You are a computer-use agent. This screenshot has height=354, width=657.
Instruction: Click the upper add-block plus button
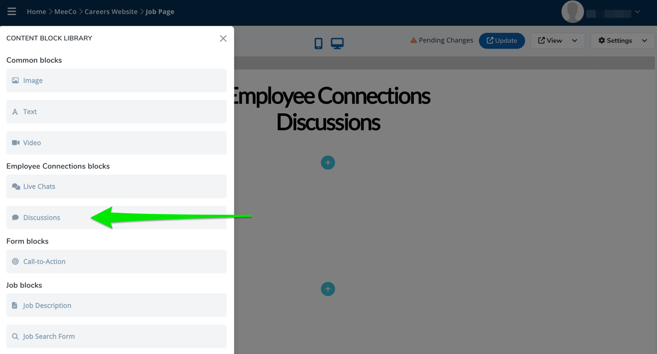coord(328,163)
